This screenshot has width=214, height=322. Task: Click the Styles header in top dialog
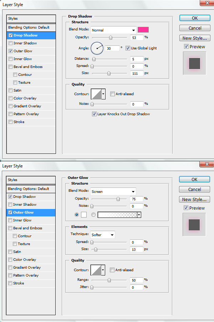(31, 19)
